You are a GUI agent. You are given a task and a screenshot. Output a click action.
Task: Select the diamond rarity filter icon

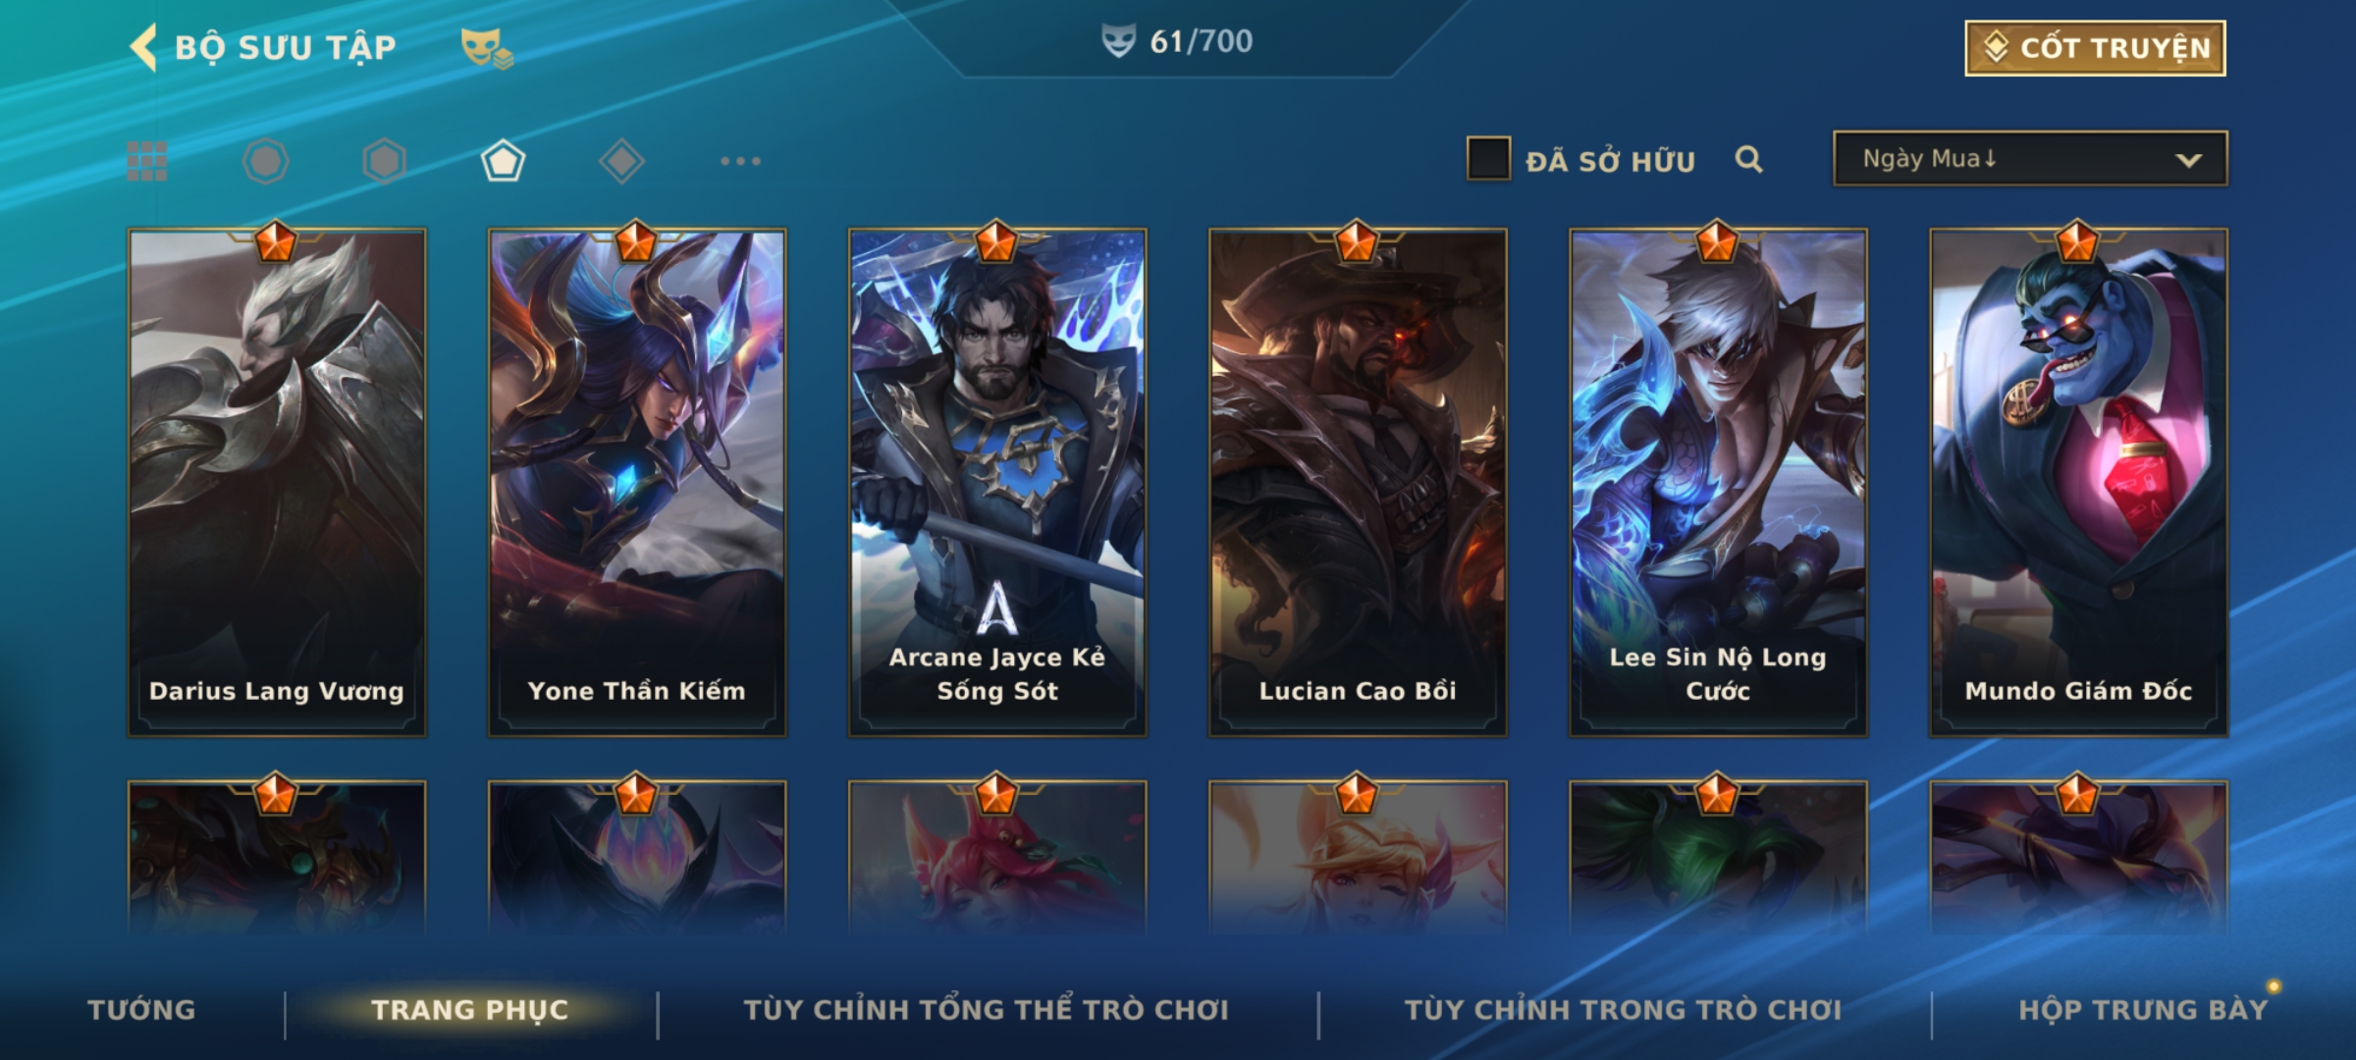[621, 161]
